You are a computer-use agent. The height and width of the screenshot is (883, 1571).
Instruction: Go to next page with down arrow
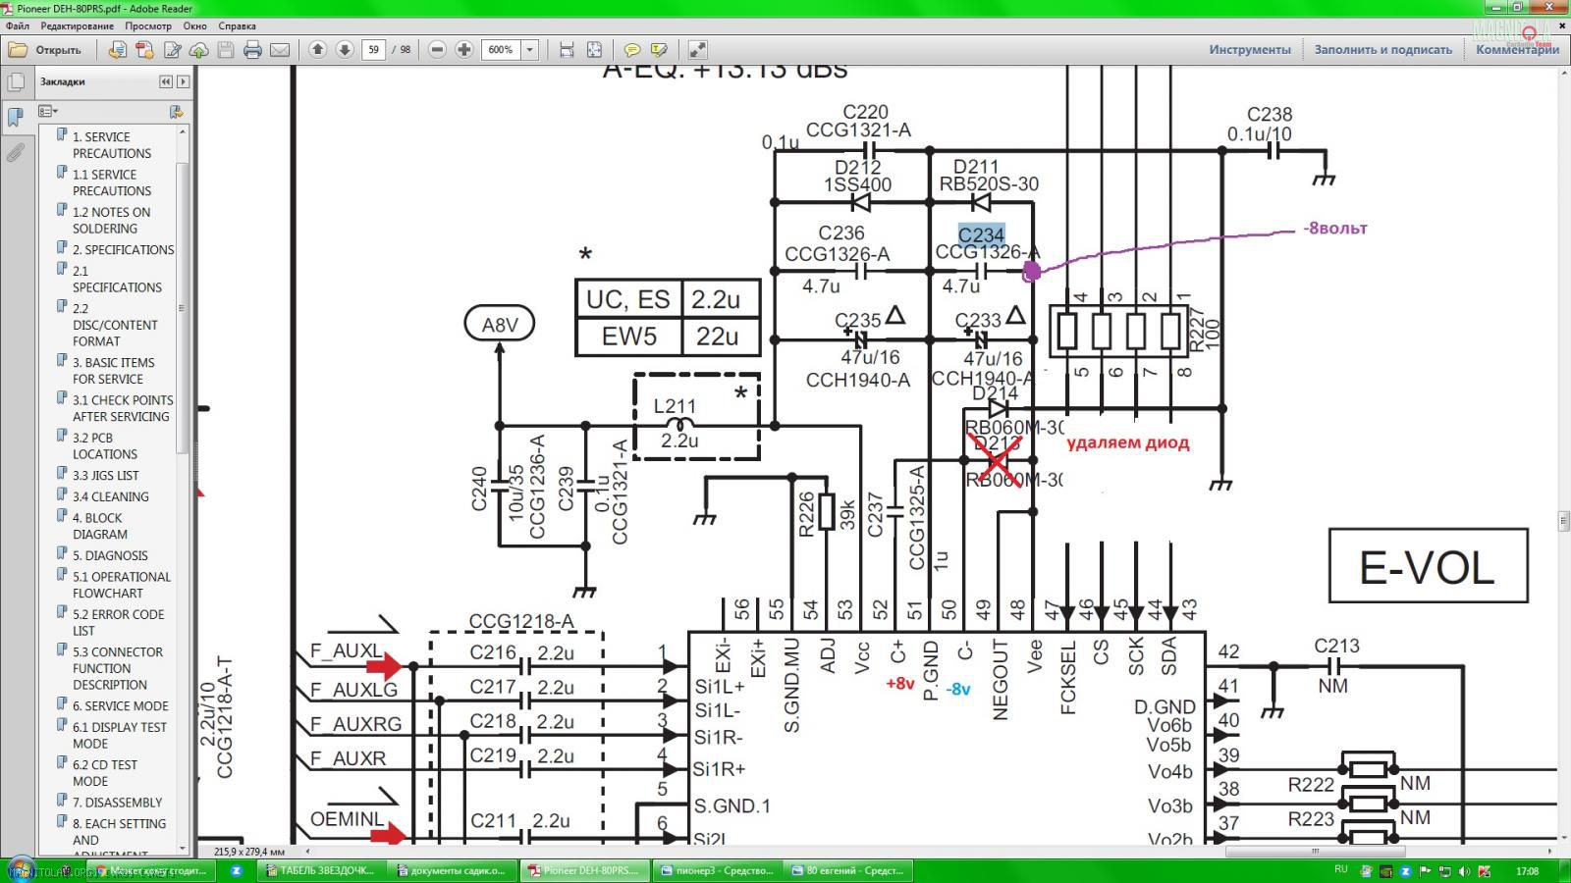pos(345,49)
